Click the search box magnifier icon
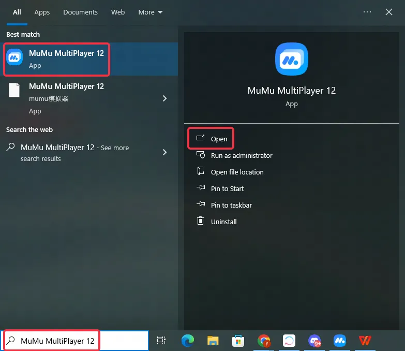This screenshot has width=405, height=351. click(10, 341)
